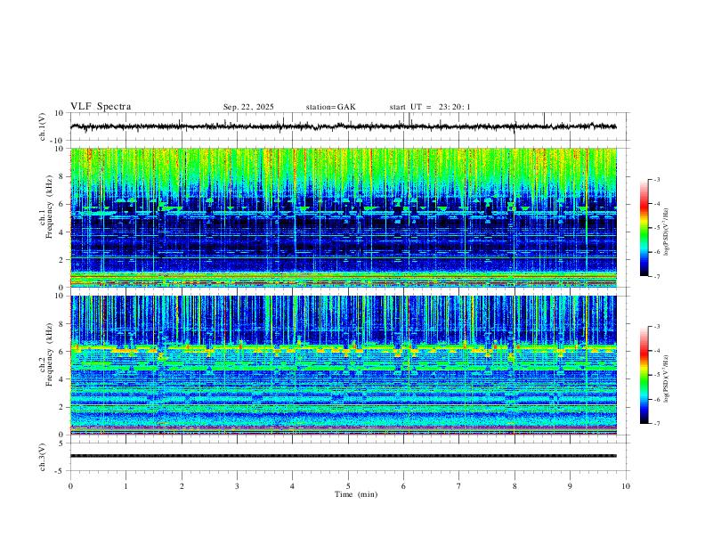Click the ch.1 color bar "-3" tick label
The width and height of the screenshot is (705, 545).
[x=656, y=179]
